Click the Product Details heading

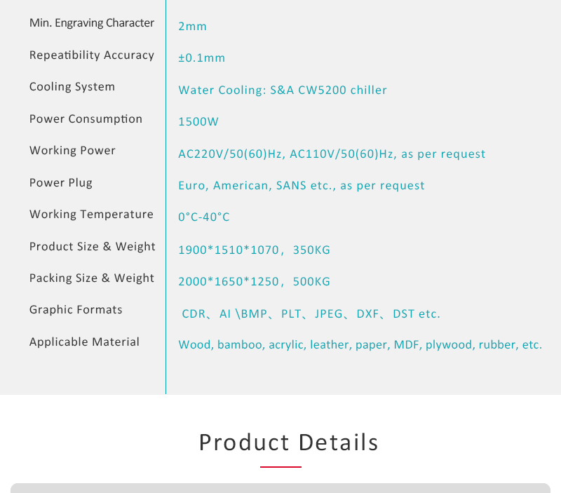[x=288, y=443]
